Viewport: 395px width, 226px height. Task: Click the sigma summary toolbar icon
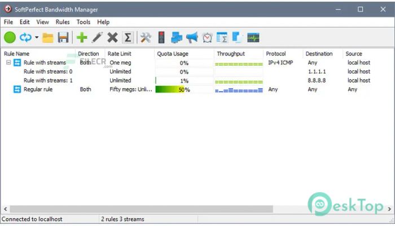pyautogui.click(x=128, y=38)
